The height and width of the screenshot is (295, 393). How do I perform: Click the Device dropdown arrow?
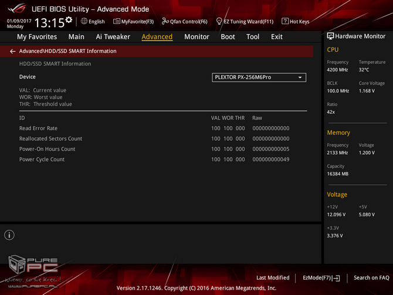pos(300,77)
